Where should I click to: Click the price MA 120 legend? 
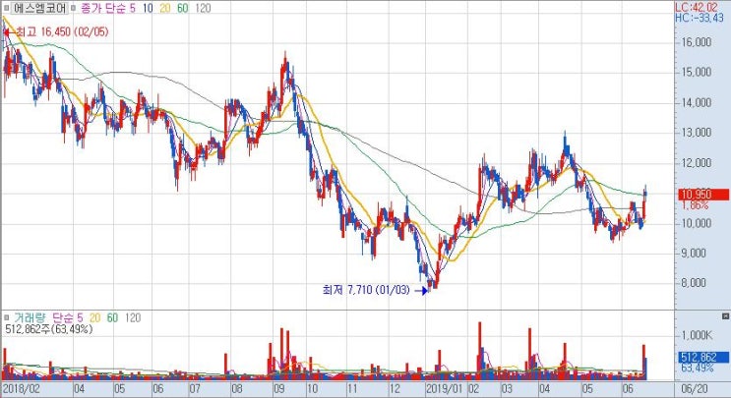click(x=203, y=9)
